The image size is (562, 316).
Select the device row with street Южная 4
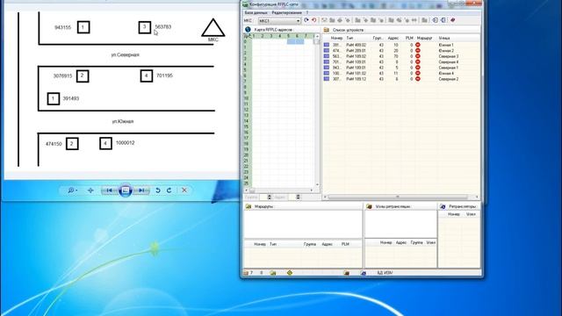coord(400,73)
